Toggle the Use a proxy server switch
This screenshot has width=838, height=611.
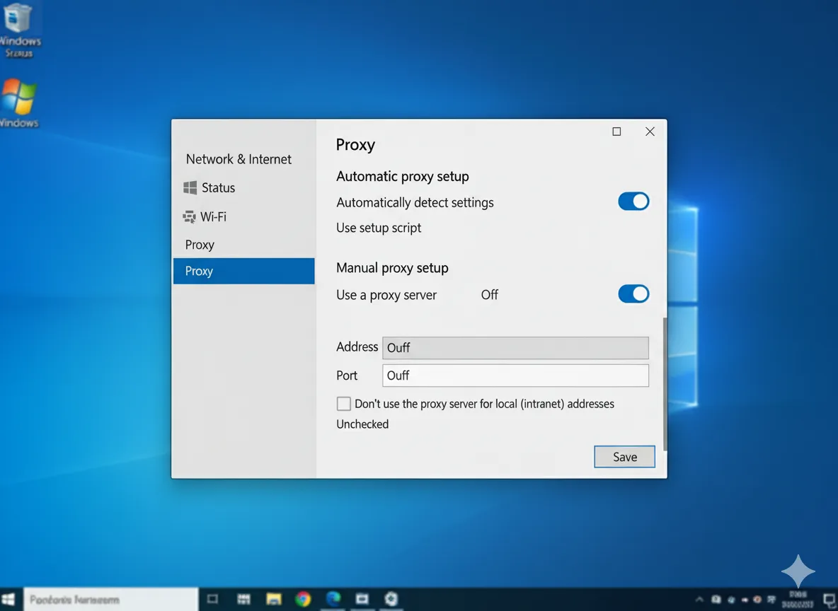coord(633,294)
